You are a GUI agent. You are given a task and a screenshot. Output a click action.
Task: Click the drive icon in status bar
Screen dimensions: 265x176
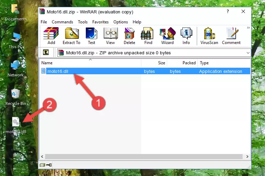(42, 165)
